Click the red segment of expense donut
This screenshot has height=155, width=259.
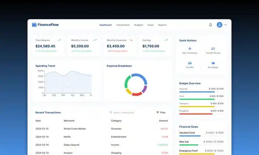tap(137, 94)
